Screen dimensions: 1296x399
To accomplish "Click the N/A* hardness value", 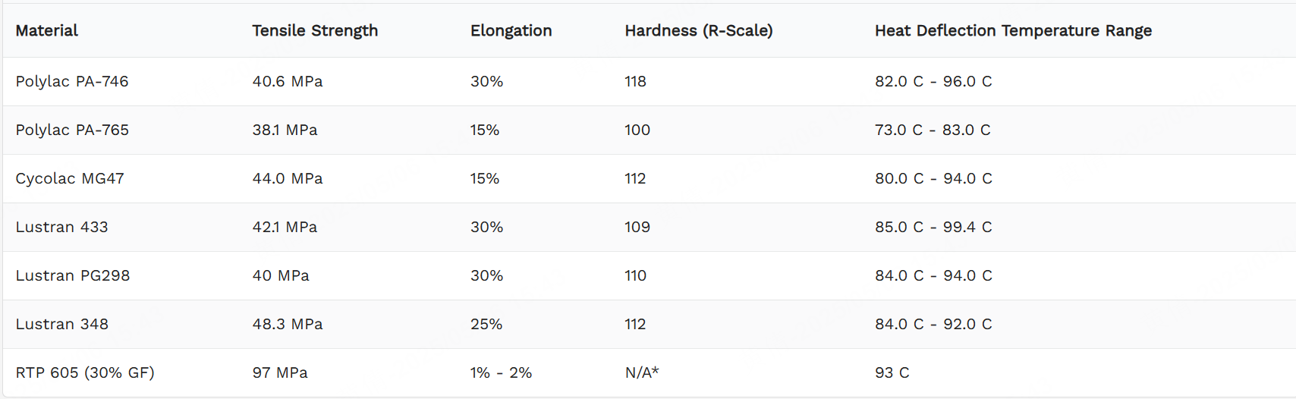I will tap(642, 372).
